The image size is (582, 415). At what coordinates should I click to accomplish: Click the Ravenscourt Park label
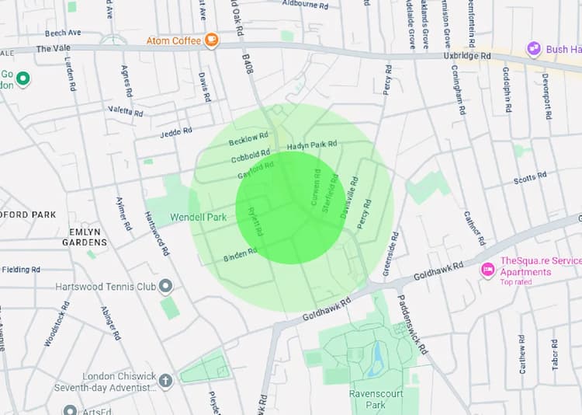pyautogui.click(x=376, y=399)
